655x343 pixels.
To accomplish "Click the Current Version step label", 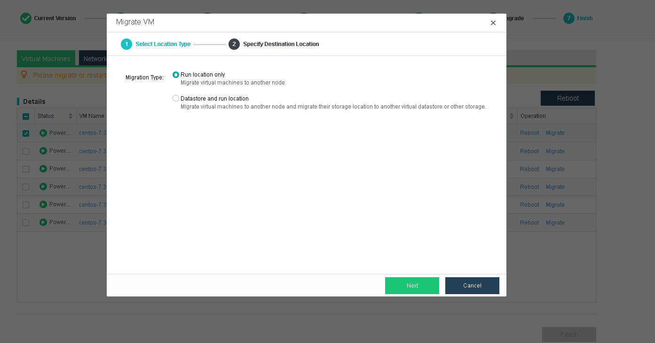I will point(55,18).
